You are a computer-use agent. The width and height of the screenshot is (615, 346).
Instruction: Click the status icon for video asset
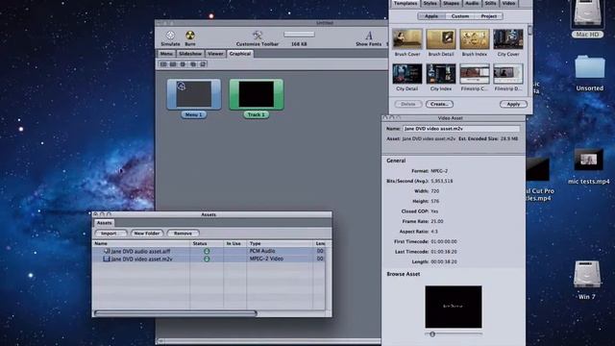pos(207,259)
